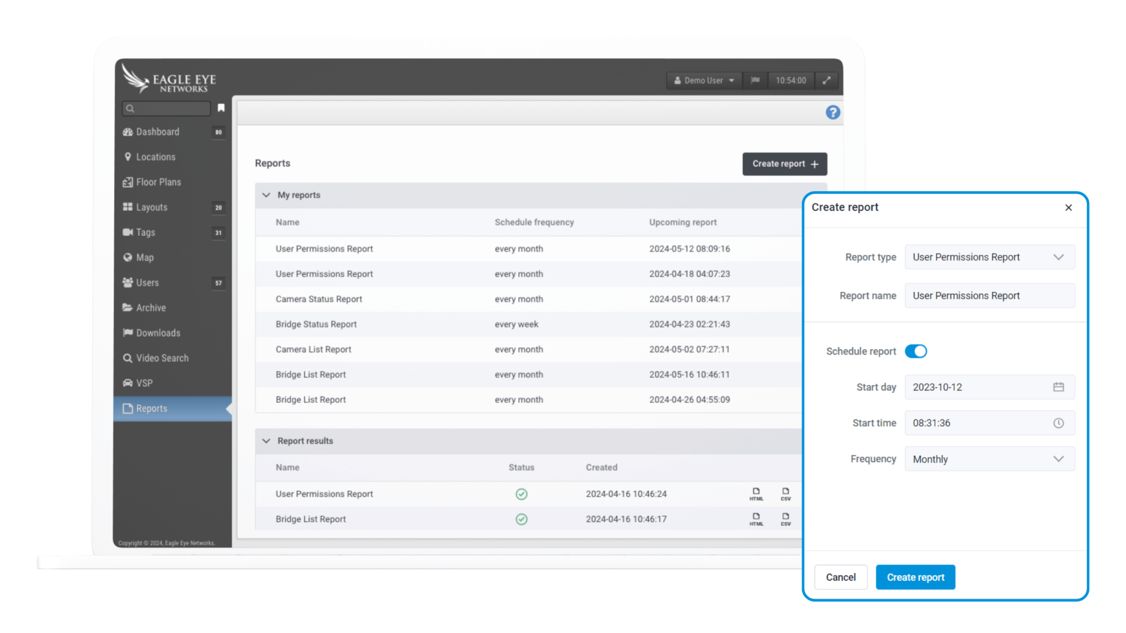Open the clock picker for Start time
The image size is (1126, 633).
[x=1058, y=423]
